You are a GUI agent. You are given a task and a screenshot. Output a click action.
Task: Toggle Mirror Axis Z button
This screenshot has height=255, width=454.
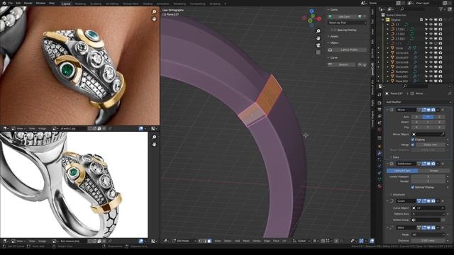click(x=439, y=117)
